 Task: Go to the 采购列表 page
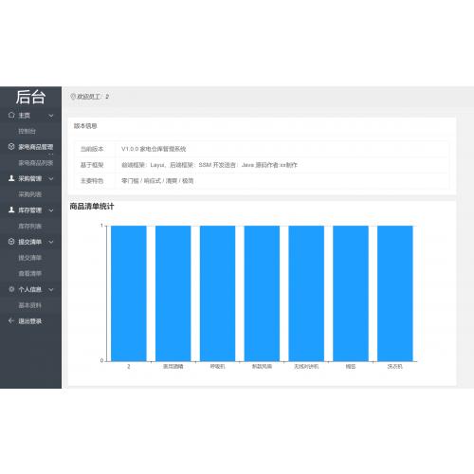click(29, 194)
